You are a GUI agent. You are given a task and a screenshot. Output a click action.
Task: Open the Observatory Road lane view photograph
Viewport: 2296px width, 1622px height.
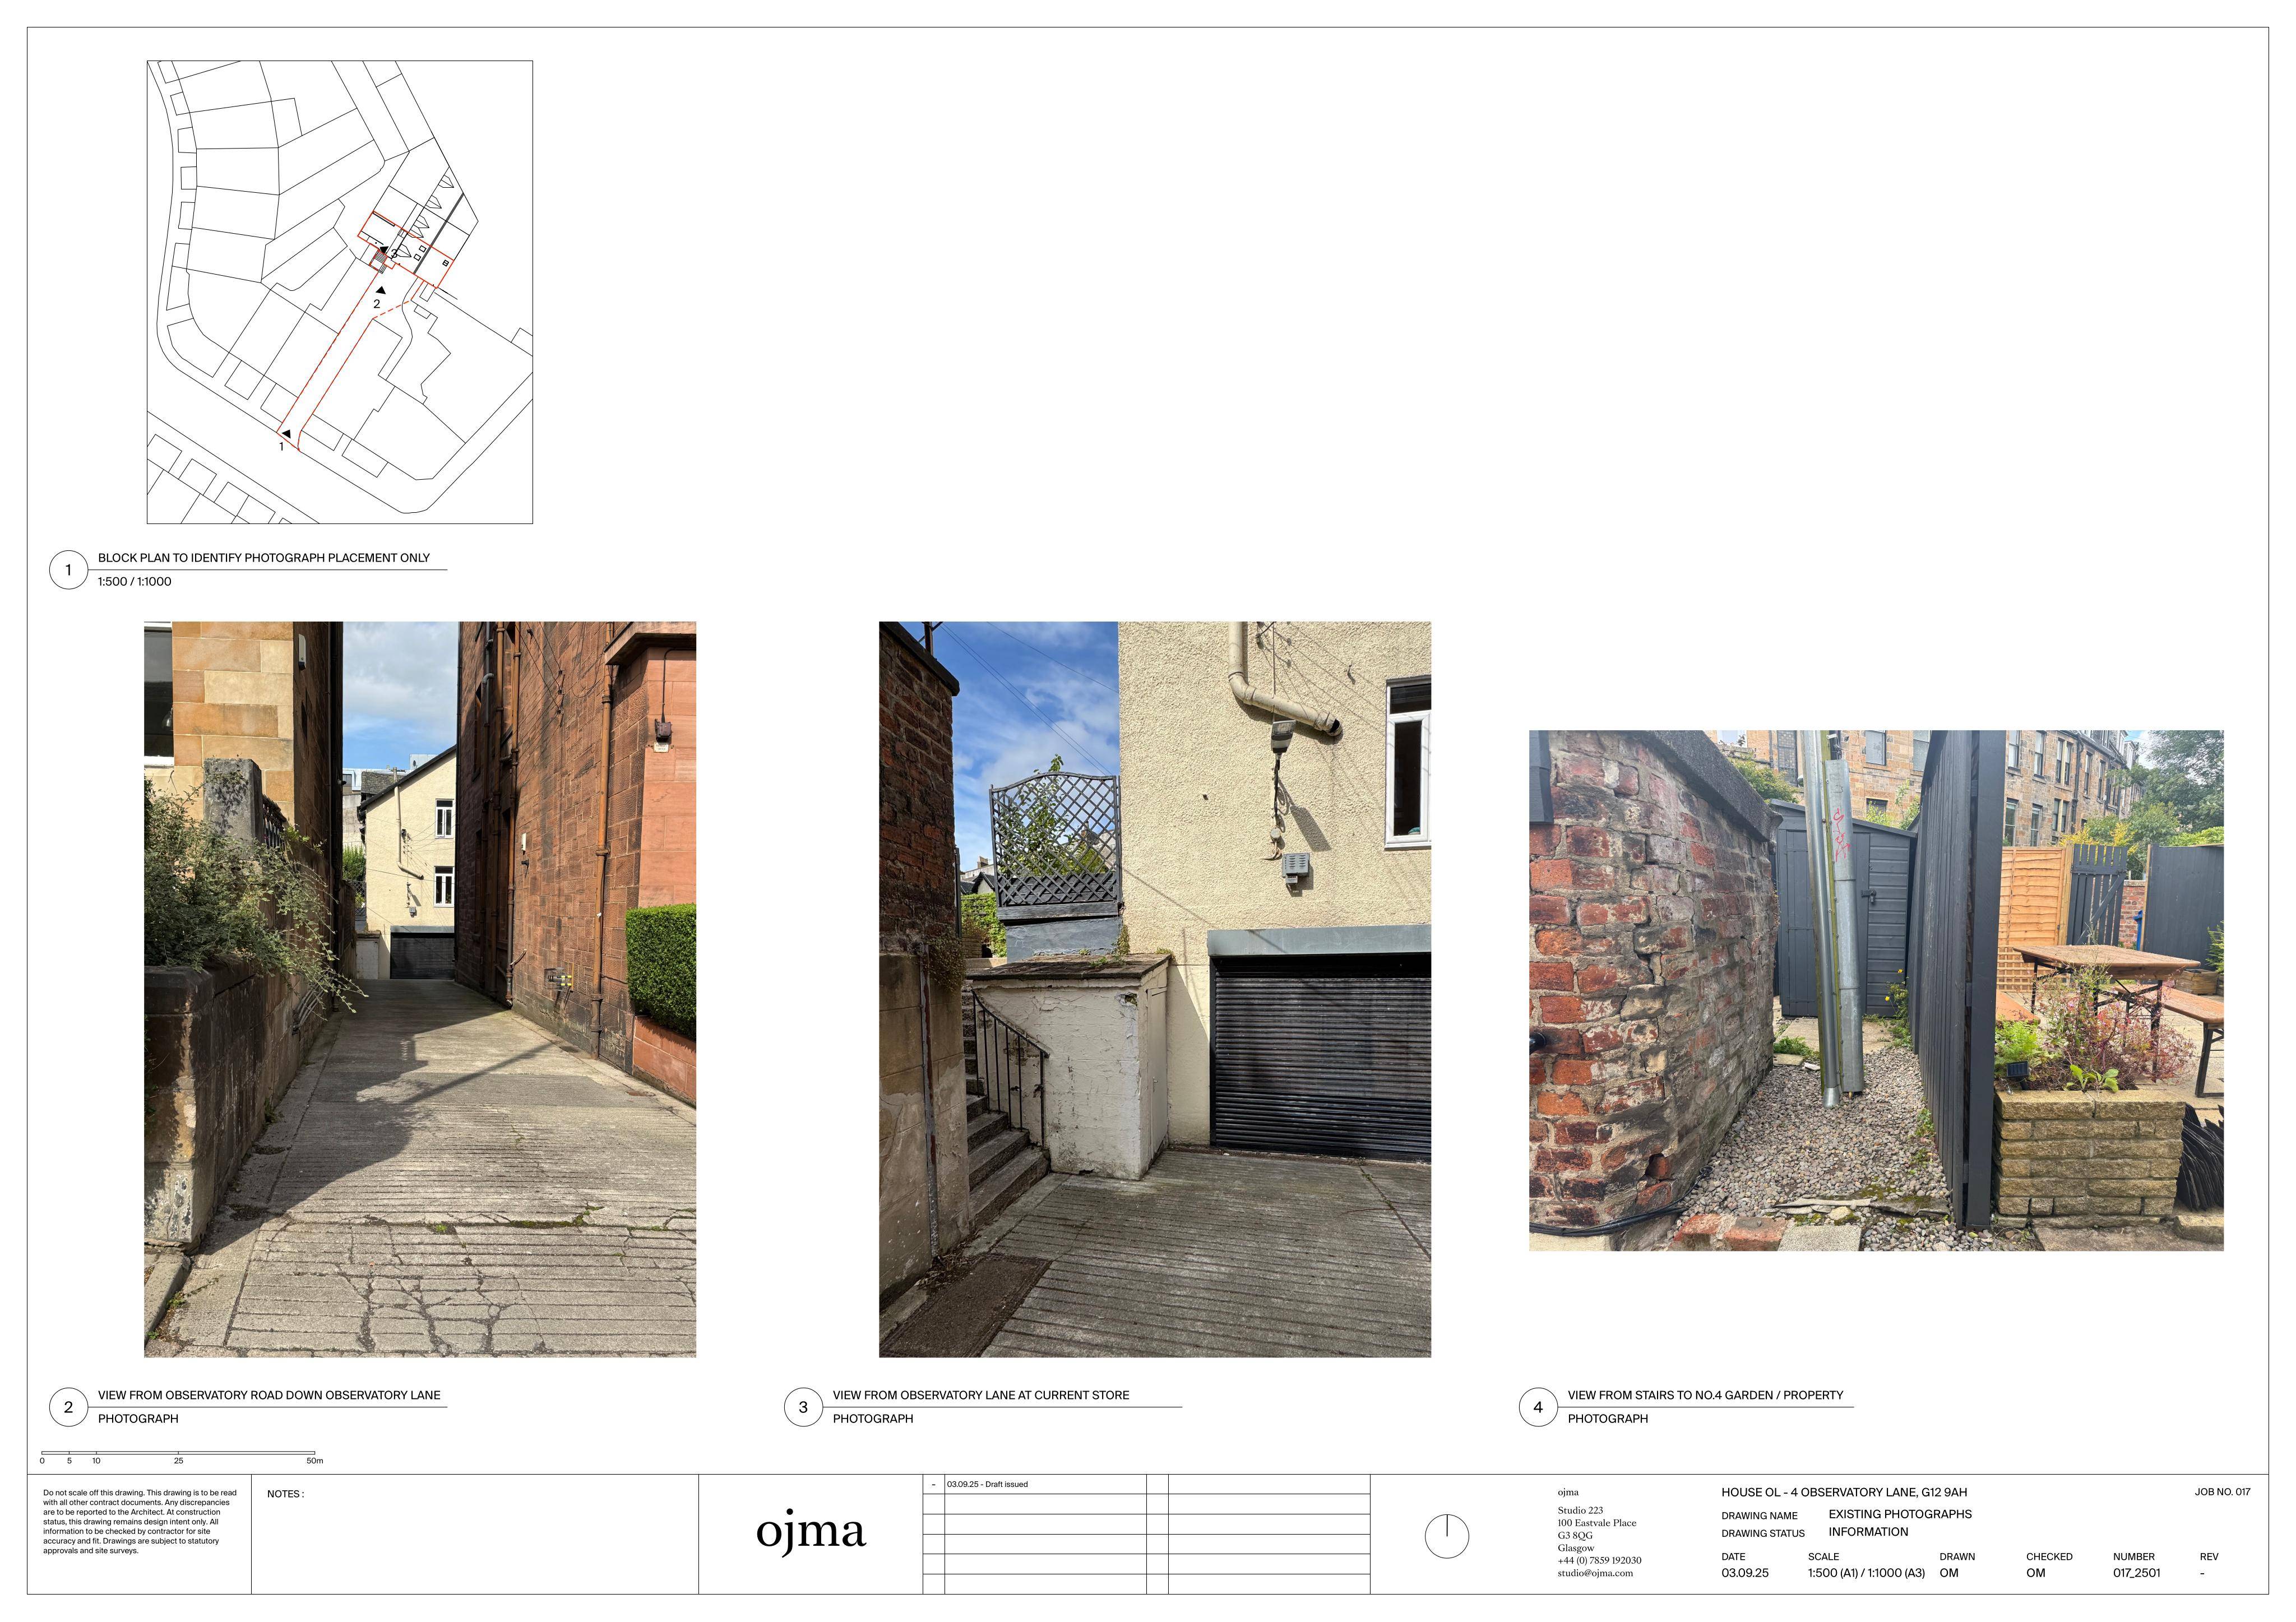420,989
